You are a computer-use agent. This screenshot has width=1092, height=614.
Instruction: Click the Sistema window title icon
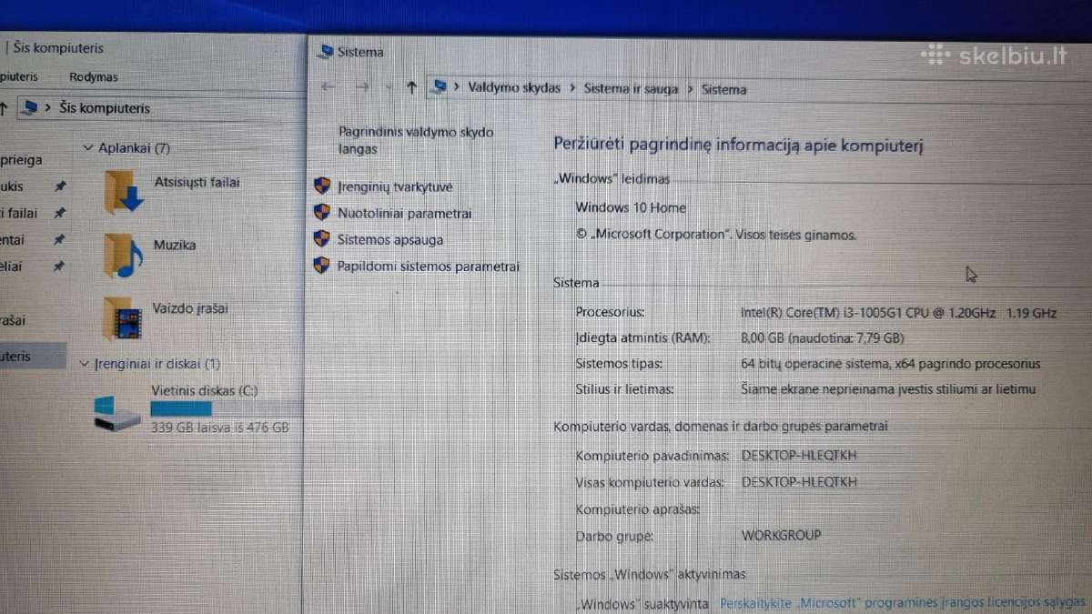[325, 52]
